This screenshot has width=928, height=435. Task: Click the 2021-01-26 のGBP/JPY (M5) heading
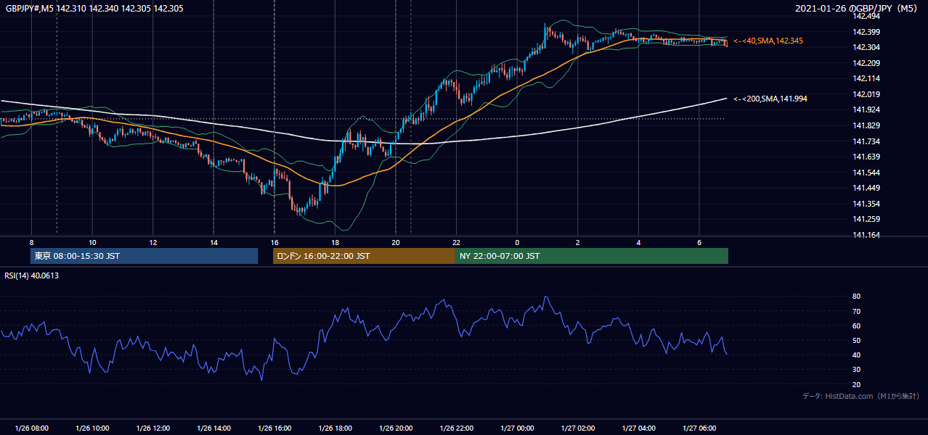click(858, 9)
